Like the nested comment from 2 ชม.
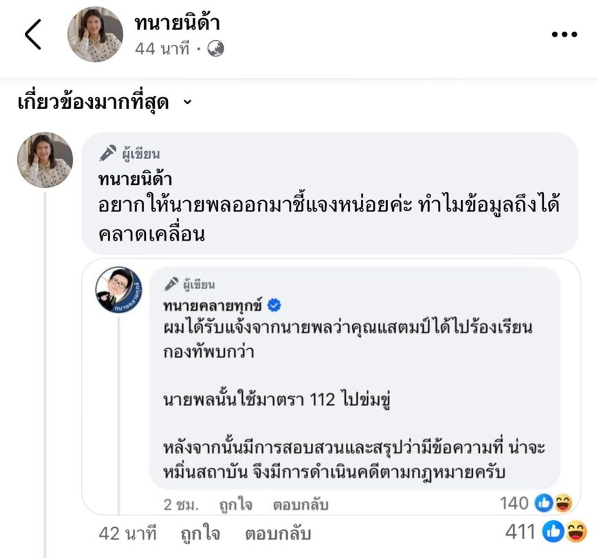Viewport: 598px width, 558px height. click(x=235, y=504)
